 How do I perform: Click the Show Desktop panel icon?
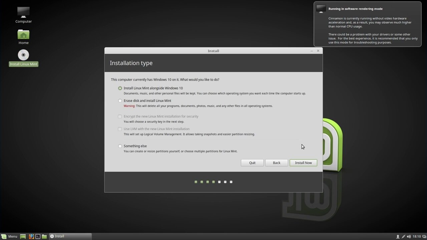pos(23,236)
